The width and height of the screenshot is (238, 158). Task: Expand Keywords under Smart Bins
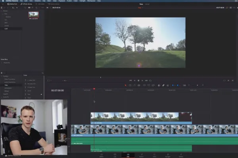2,63
